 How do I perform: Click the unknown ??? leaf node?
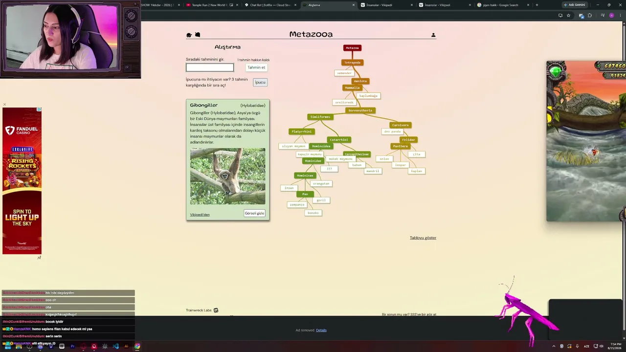(x=329, y=169)
